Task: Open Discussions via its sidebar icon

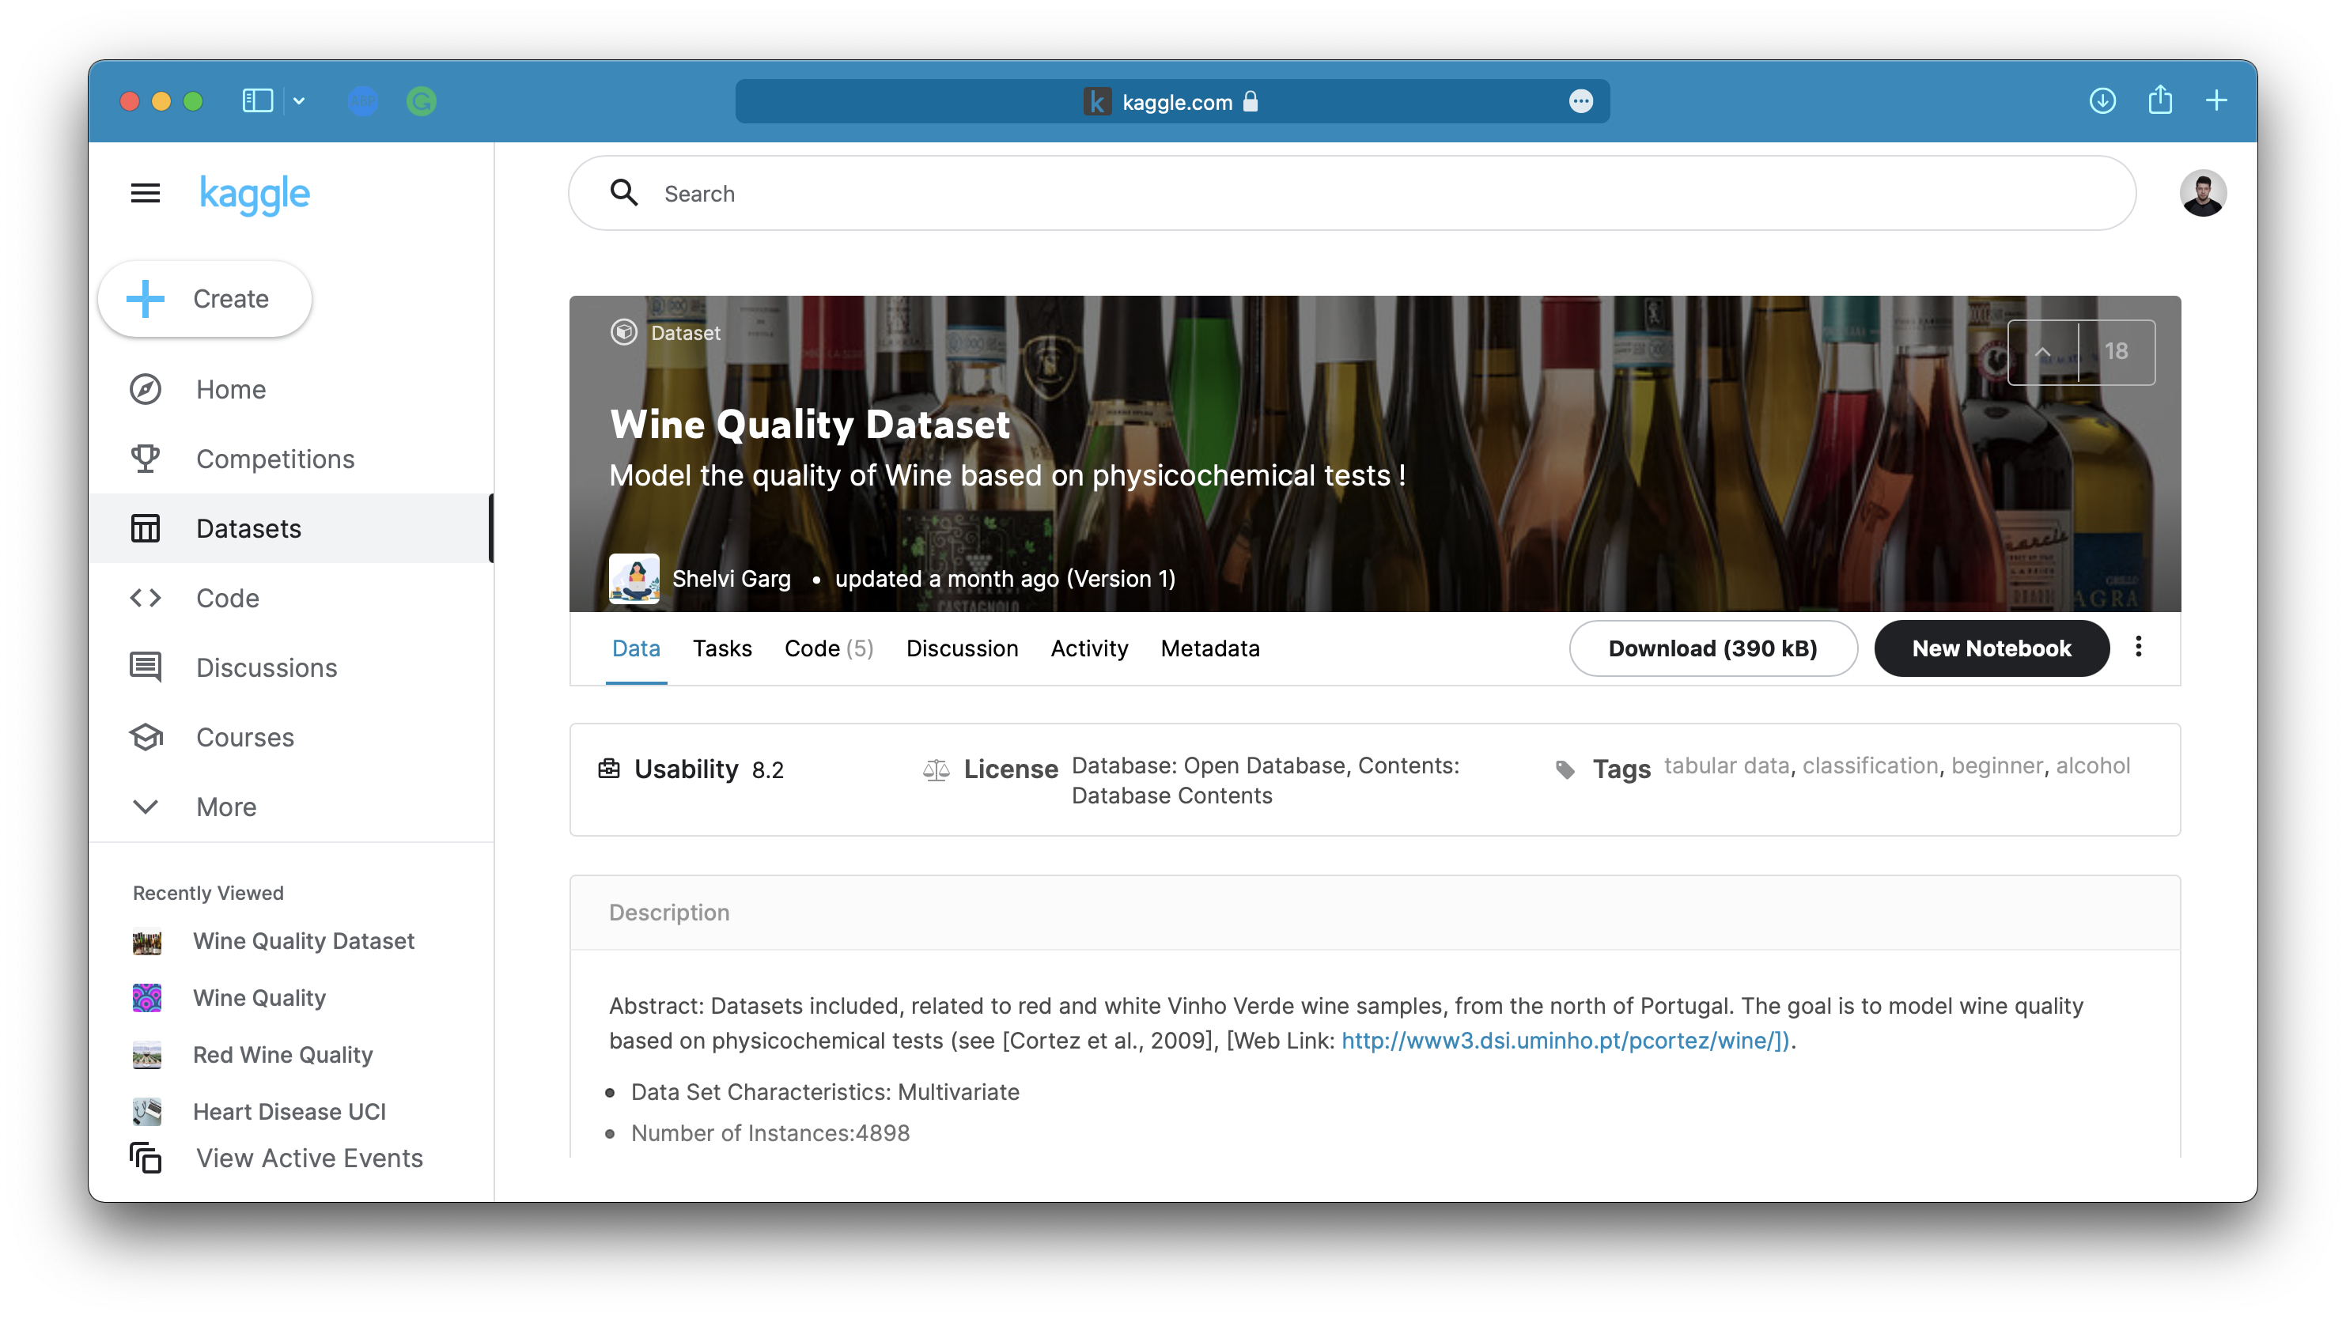Action: point(146,667)
